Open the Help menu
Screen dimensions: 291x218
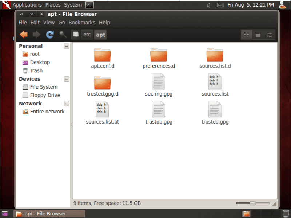point(104,23)
